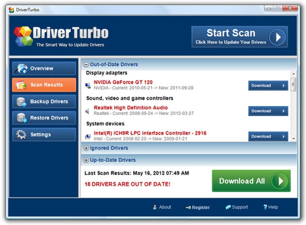Click the Download All button
Screen dimensions: 306x225
click(251, 181)
